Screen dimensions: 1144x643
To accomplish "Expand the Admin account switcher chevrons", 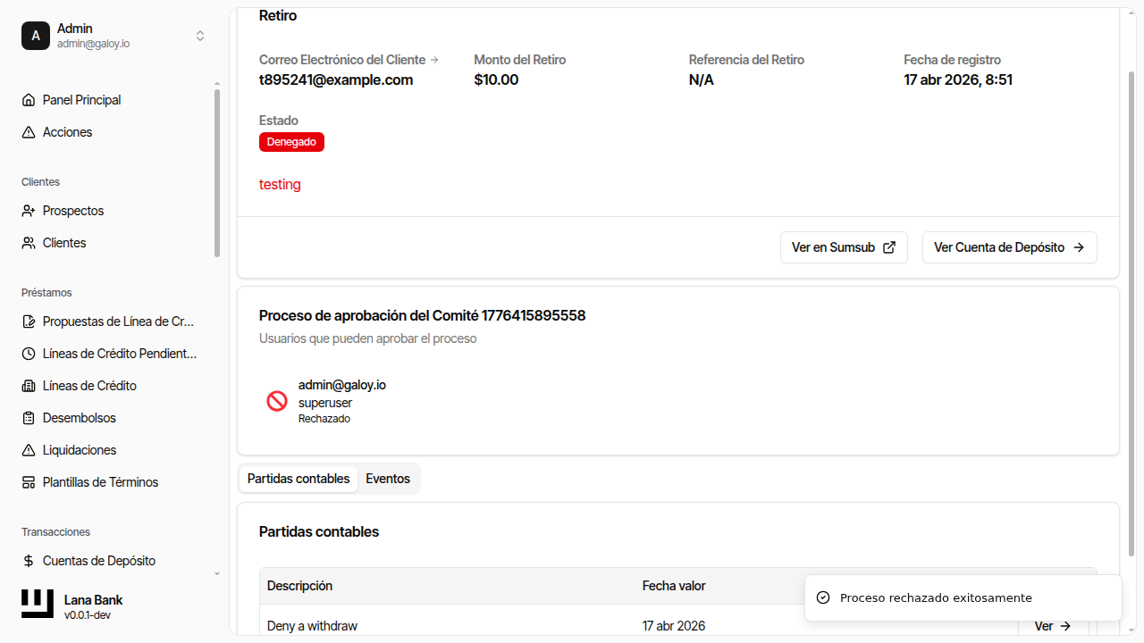I will click(x=200, y=36).
